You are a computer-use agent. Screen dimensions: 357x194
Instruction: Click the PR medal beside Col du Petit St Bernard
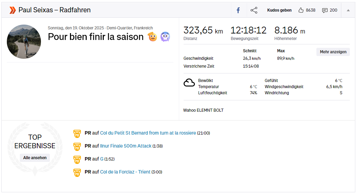pyautogui.click(x=77, y=133)
